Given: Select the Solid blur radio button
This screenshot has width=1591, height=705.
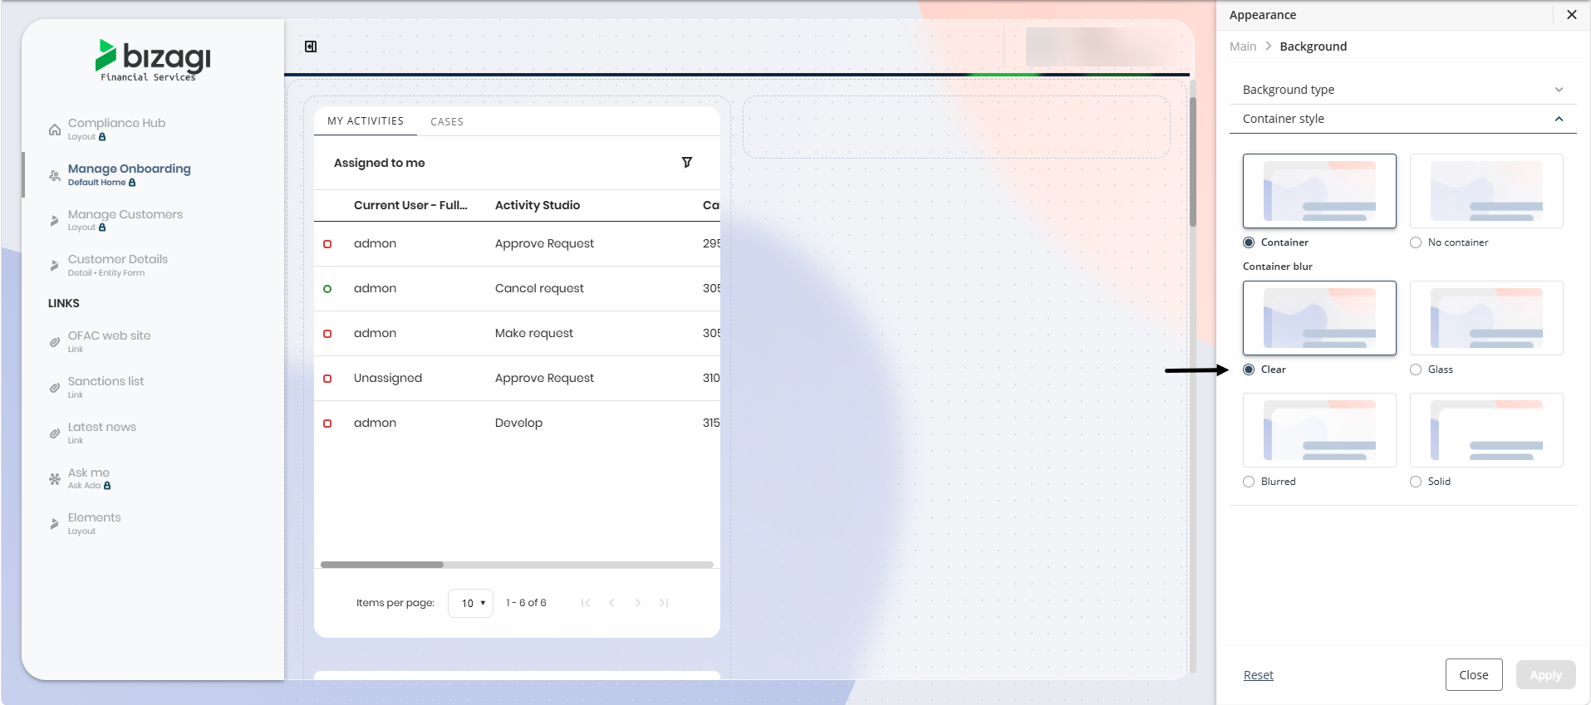Looking at the screenshot, I should pos(1416,482).
